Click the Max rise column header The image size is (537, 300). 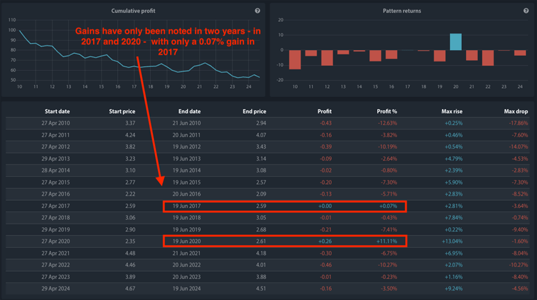[x=451, y=111]
